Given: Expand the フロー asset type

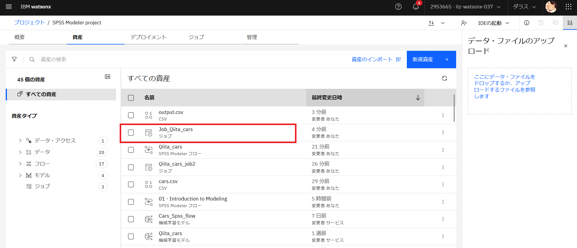Looking at the screenshot, I should click(20, 164).
